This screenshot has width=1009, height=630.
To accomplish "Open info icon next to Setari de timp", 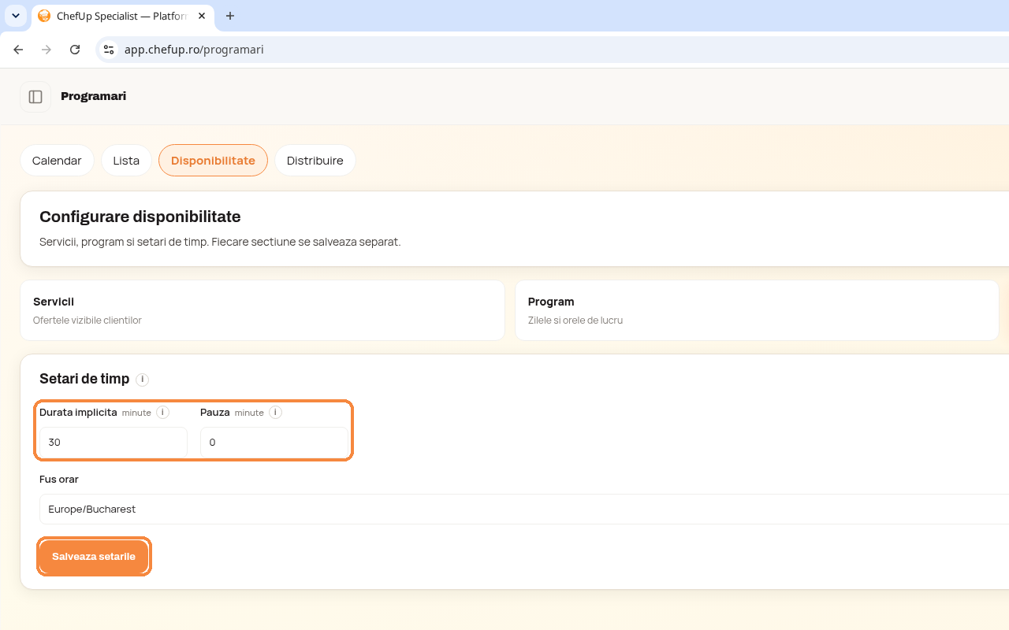I will (x=142, y=380).
